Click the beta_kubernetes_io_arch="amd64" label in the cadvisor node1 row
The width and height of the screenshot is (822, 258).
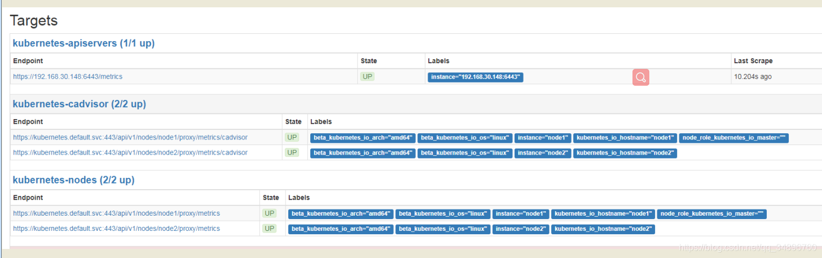click(363, 138)
